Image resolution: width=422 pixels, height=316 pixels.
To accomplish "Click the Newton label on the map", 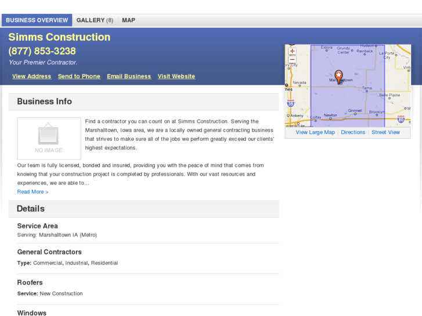I will click(330, 115).
